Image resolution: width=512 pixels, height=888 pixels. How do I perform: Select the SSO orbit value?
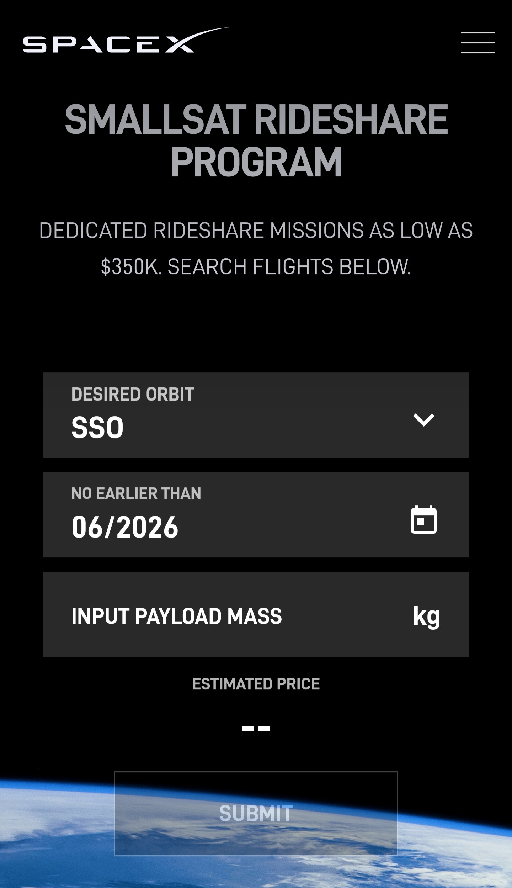97,428
